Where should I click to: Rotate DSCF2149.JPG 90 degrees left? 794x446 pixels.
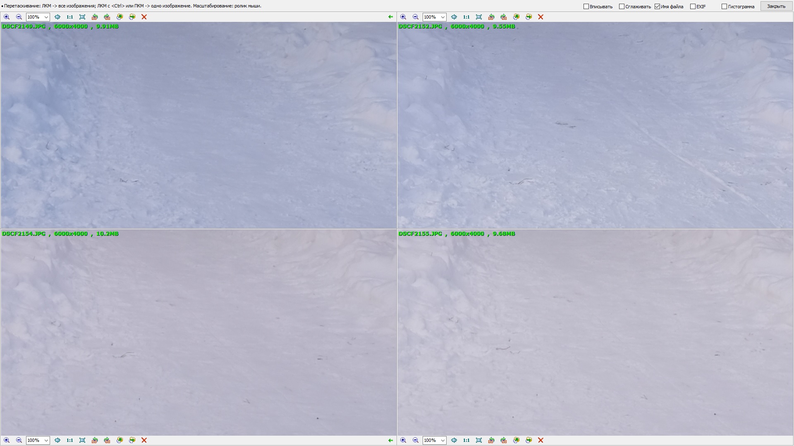95,17
